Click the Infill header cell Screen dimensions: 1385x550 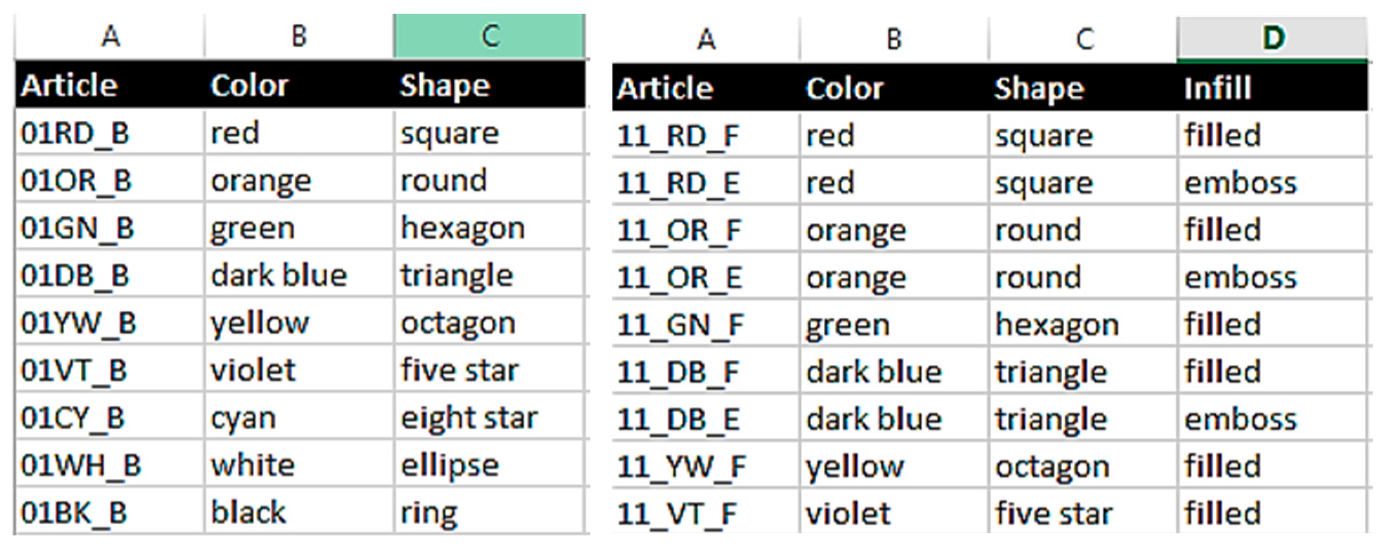pos(1272,88)
